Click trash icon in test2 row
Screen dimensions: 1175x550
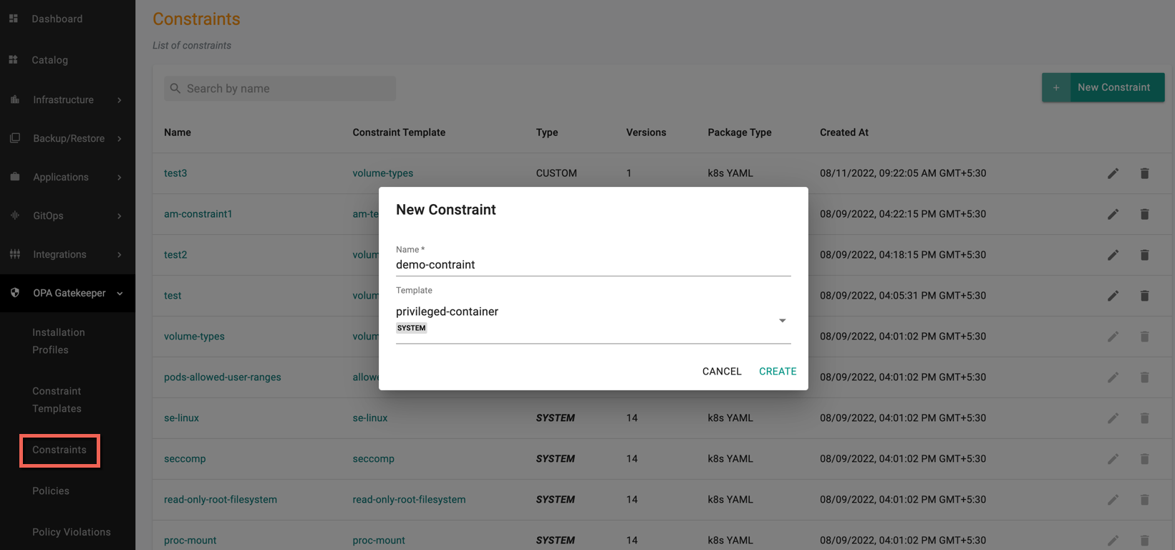coord(1144,255)
